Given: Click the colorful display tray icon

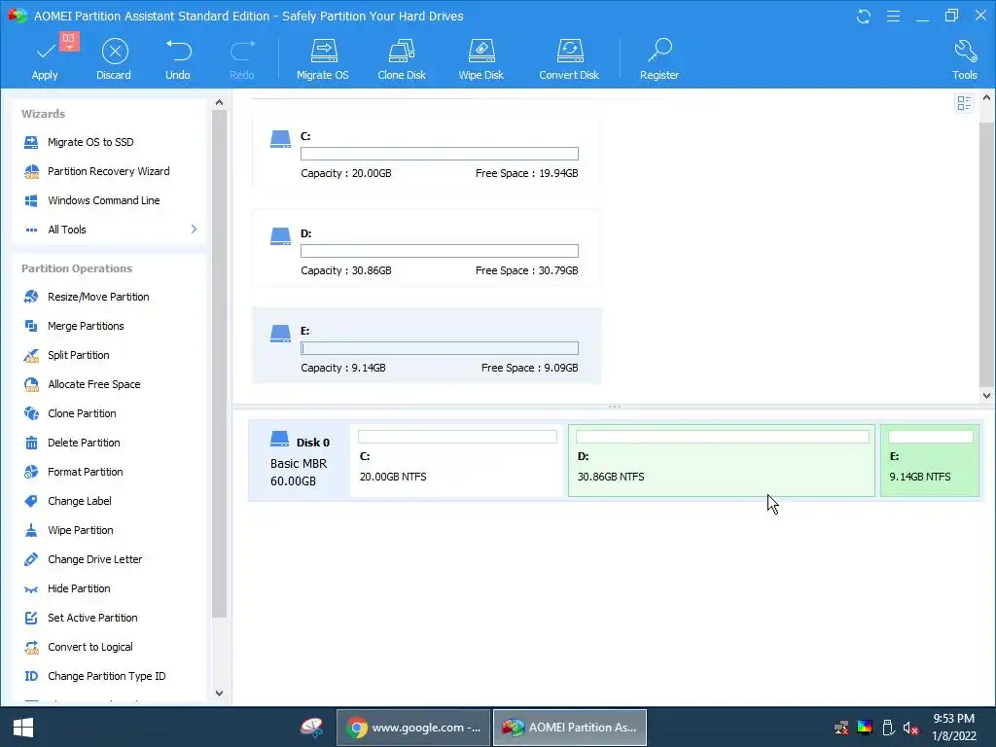Looking at the screenshot, I should 865,728.
